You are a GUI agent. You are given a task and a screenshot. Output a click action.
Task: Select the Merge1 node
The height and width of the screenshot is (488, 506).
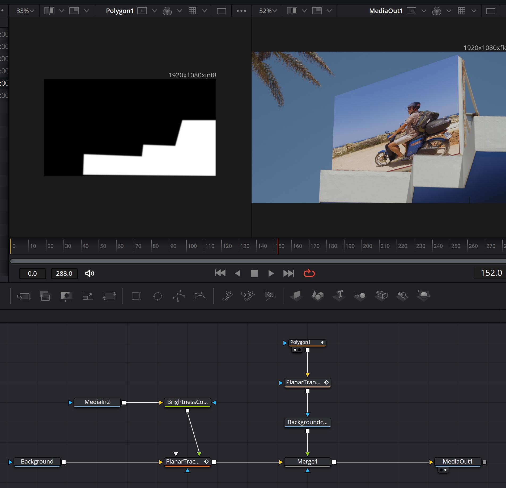[x=307, y=461]
